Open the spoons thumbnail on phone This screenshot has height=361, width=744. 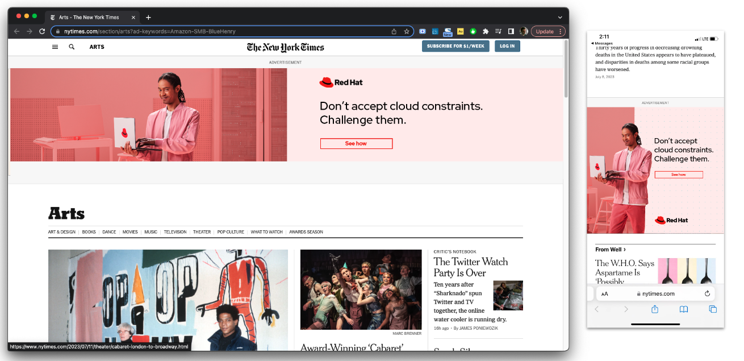pos(687,271)
